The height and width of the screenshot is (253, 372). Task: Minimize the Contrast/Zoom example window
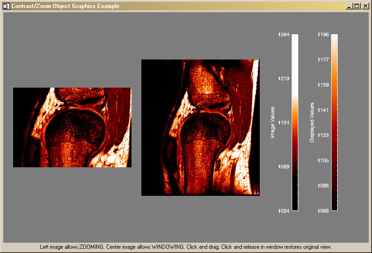pos(349,6)
